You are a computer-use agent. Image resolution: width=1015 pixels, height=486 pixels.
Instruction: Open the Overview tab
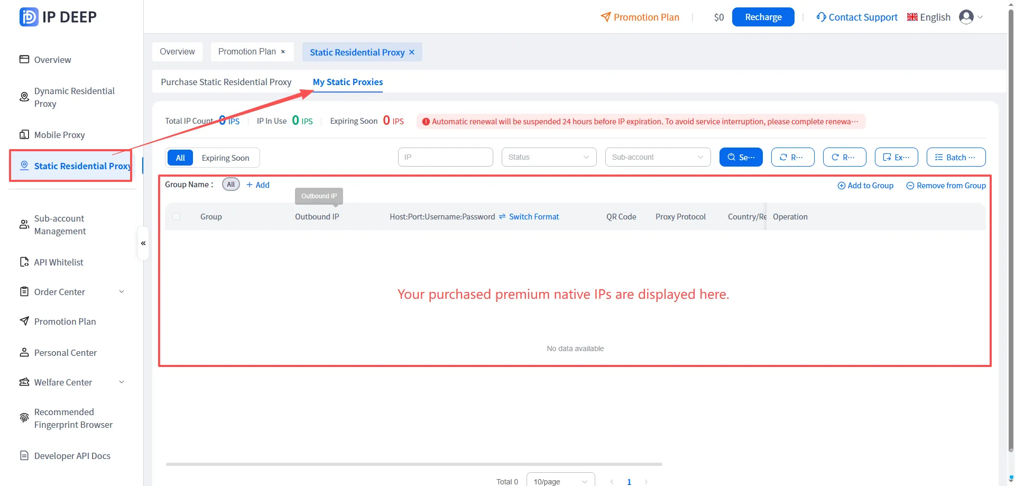pos(177,52)
